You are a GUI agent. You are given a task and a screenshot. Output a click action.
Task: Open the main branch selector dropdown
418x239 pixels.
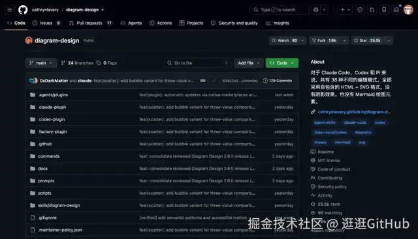coord(41,63)
